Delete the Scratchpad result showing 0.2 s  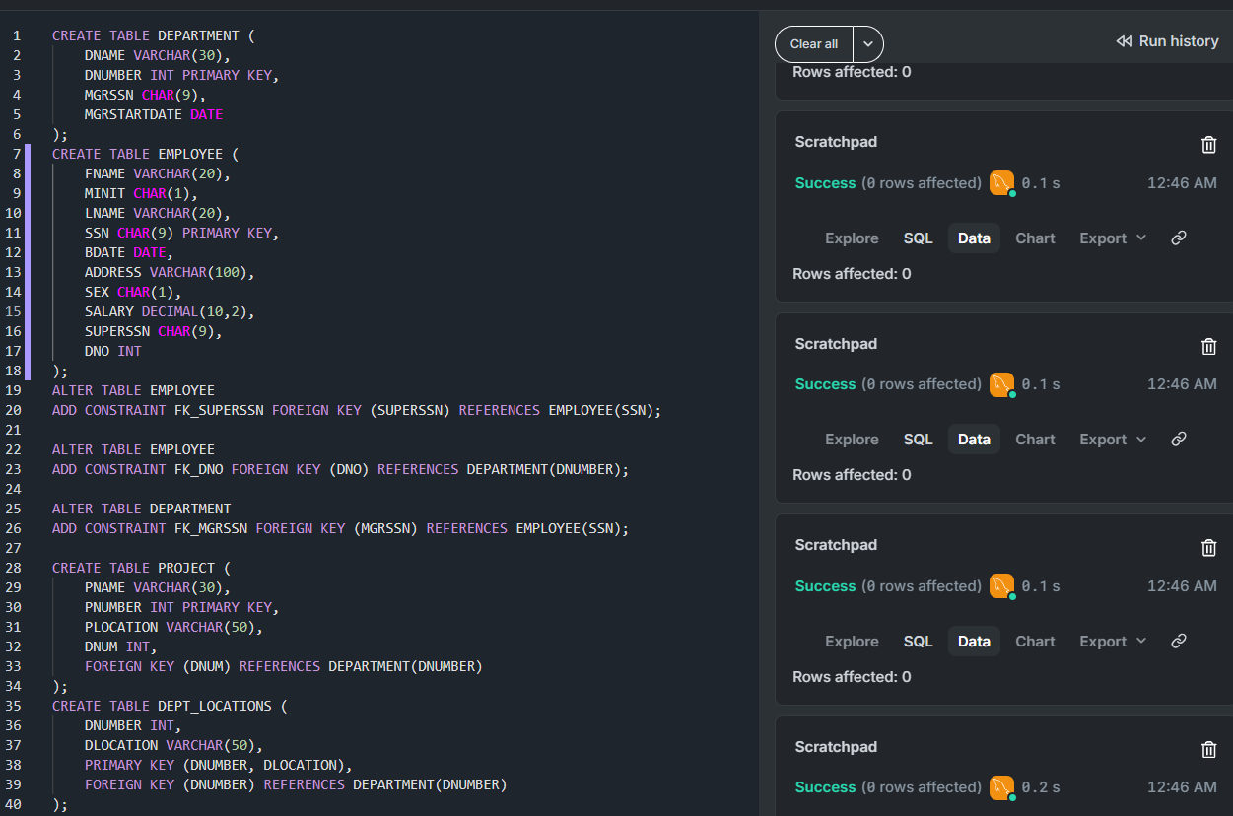click(1208, 749)
